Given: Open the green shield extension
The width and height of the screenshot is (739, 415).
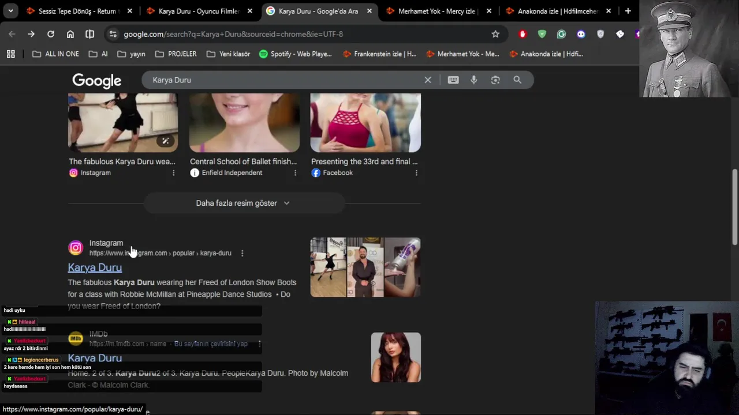Looking at the screenshot, I should [542, 34].
